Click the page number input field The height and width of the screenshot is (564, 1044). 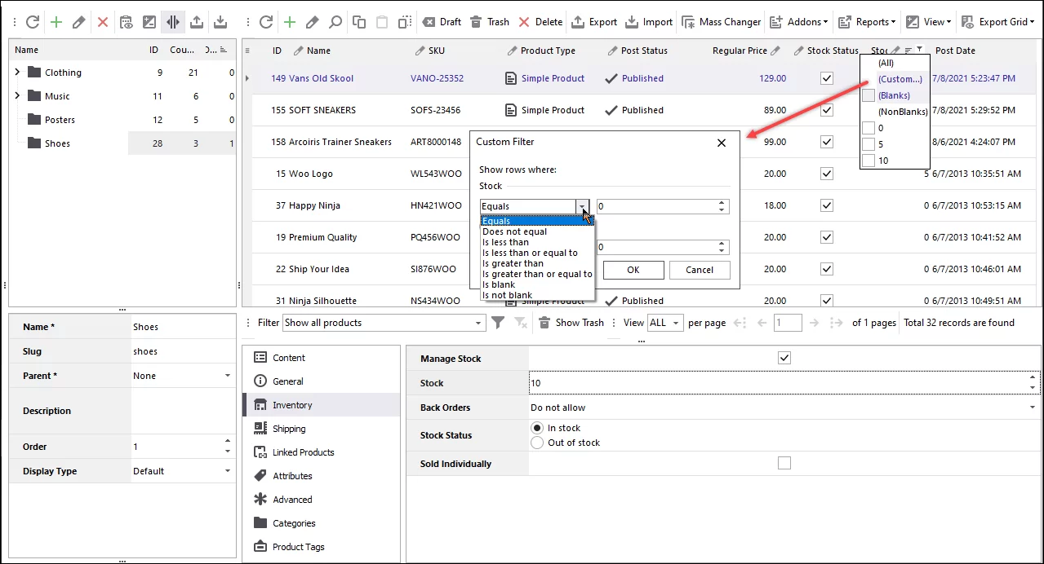[x=787, y=322]
